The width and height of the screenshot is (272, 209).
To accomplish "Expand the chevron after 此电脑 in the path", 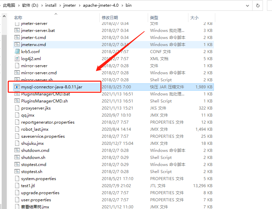I will click(18, 6).
